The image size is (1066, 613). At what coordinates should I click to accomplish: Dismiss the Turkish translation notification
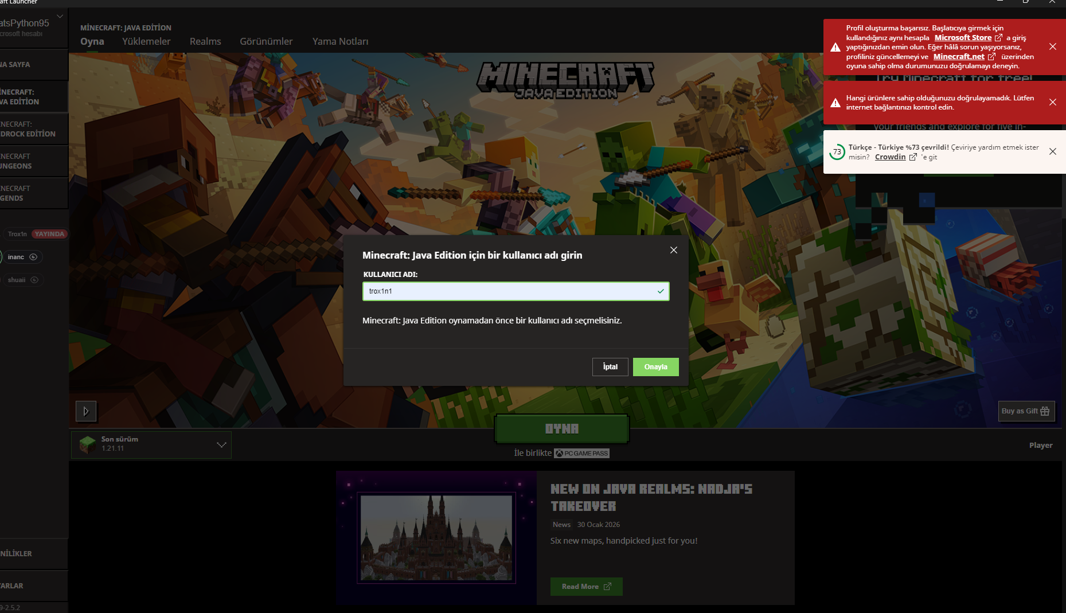(x=1052, y=151)
